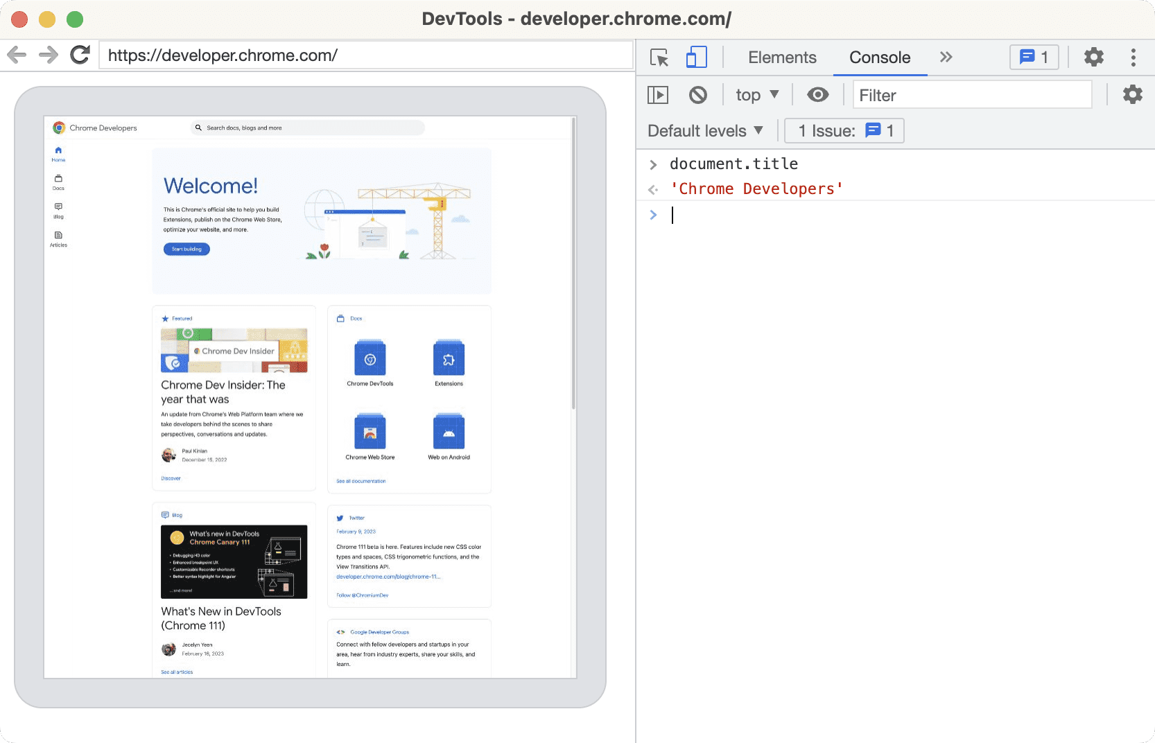Toggle live expression eye icon
Screen dimensions: 1155x743
(x=818, y=94)
